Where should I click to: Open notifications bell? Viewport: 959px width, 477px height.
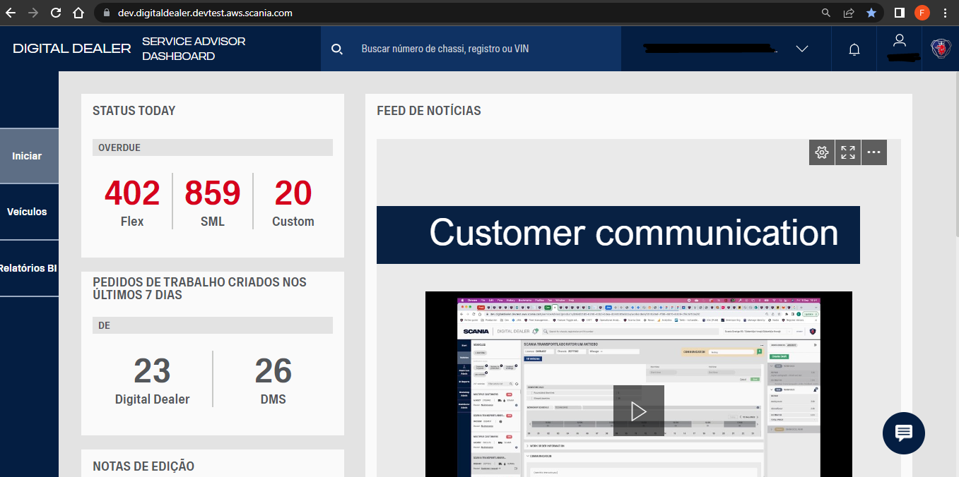click(x=854, y=49)
